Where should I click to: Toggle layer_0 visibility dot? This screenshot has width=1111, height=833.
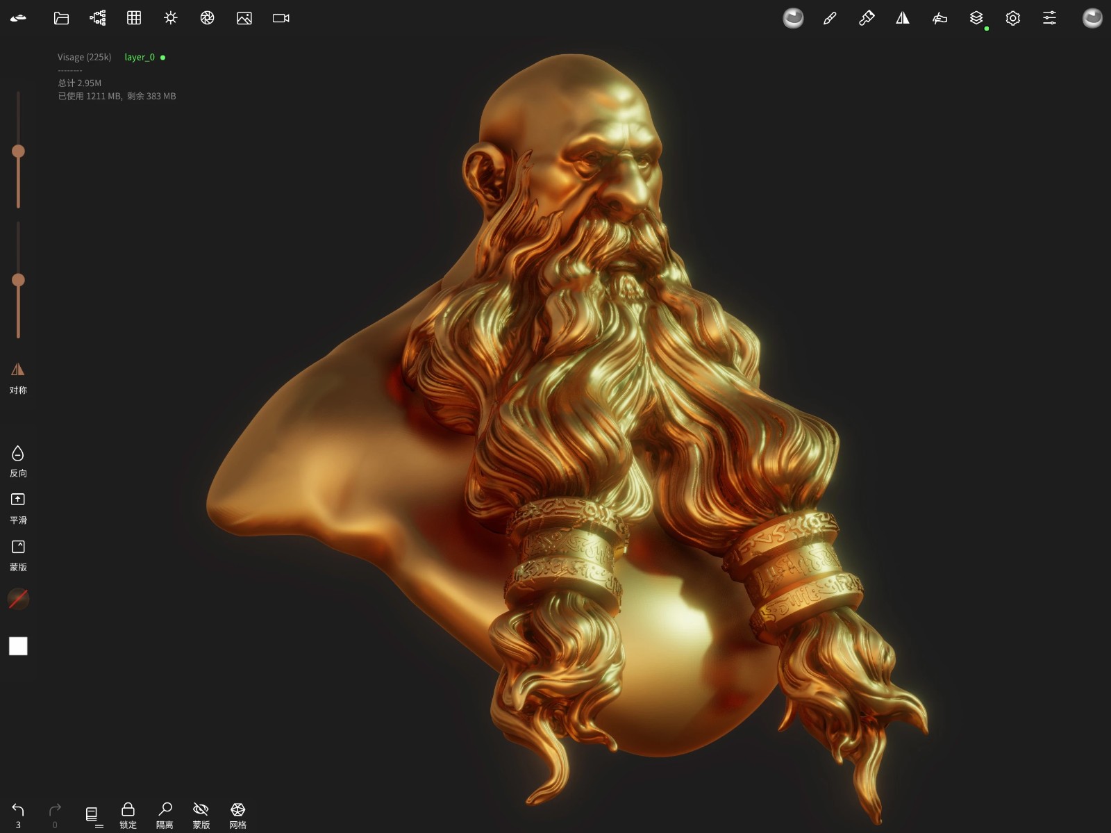[163, 57]
